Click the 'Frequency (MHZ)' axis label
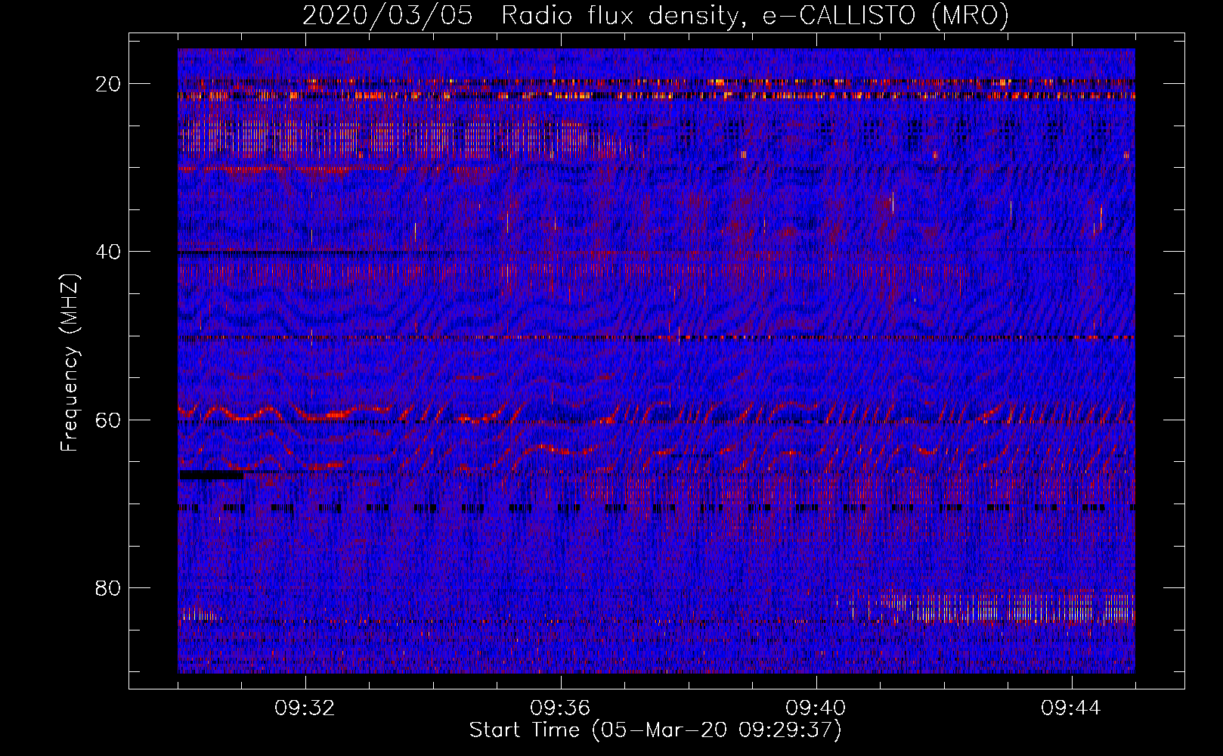 [70, 363]
